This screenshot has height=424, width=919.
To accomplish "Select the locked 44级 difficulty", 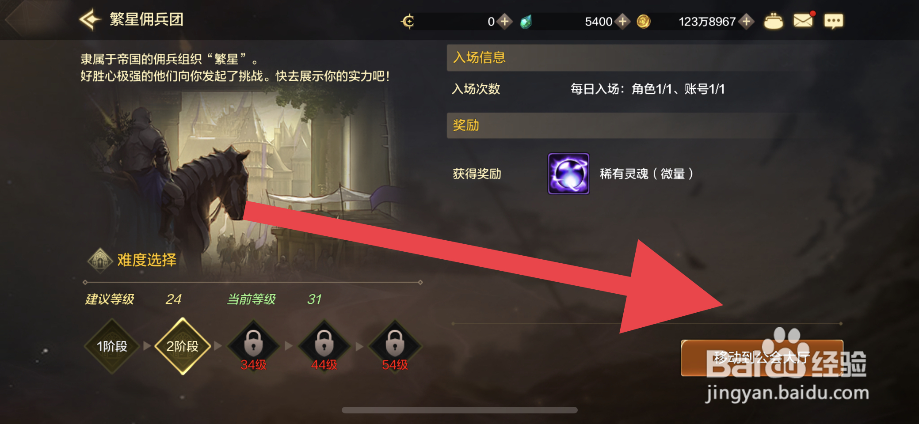I will pyautogui.click(x=324, y=346).
